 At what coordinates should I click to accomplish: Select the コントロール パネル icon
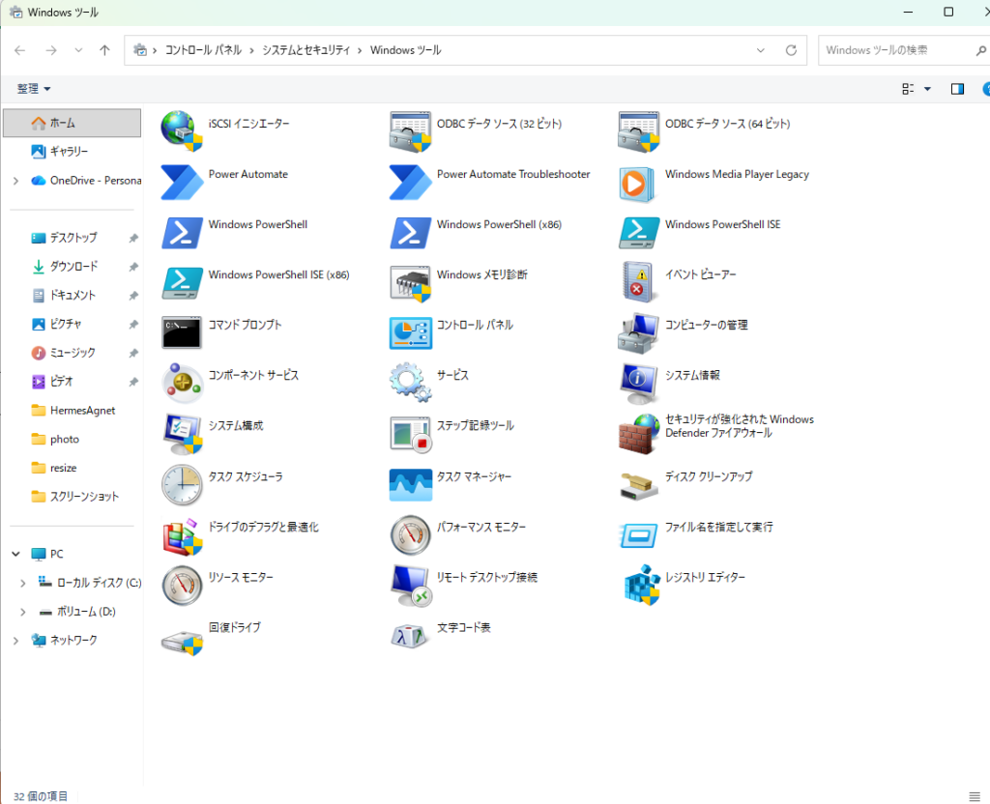point(410,333)
